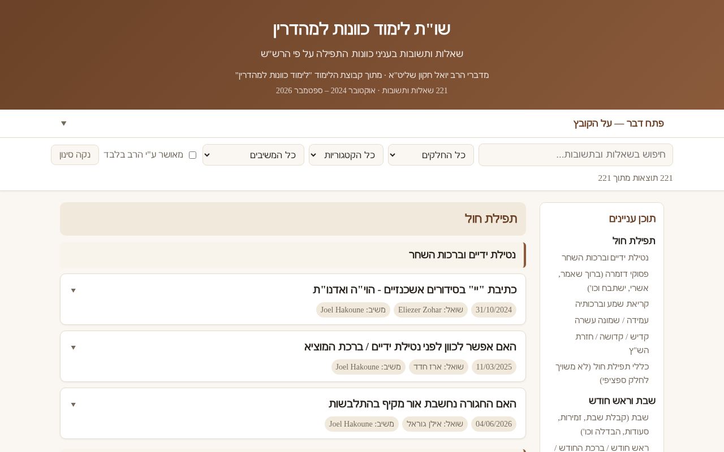Click the תפילת חול section banner in the main list

[x=293, y=219]
